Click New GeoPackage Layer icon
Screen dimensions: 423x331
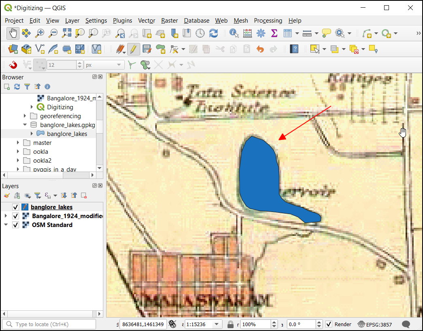[26, 49]
